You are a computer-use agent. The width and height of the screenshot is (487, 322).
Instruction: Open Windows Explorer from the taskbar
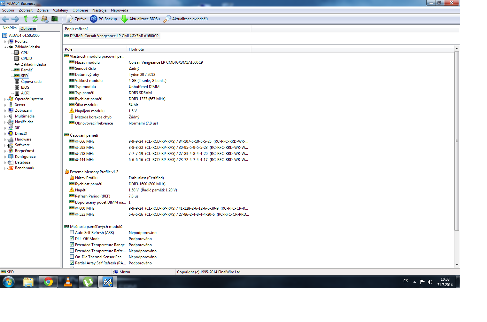coord(28,282)
